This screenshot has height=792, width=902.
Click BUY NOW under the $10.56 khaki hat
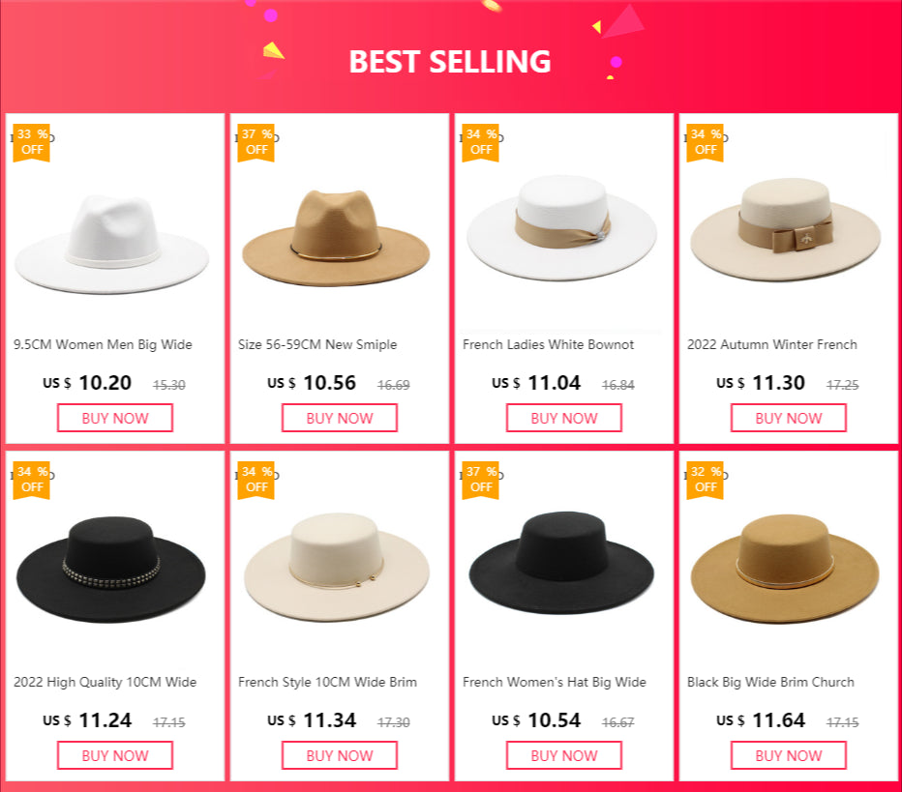339,418
